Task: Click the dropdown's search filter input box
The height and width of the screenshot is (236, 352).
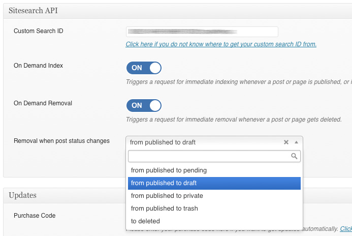Action: [208, 156]
